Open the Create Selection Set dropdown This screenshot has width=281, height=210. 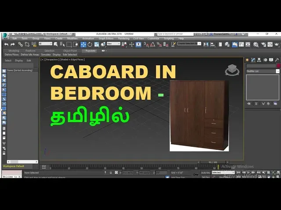click(189, 44)
